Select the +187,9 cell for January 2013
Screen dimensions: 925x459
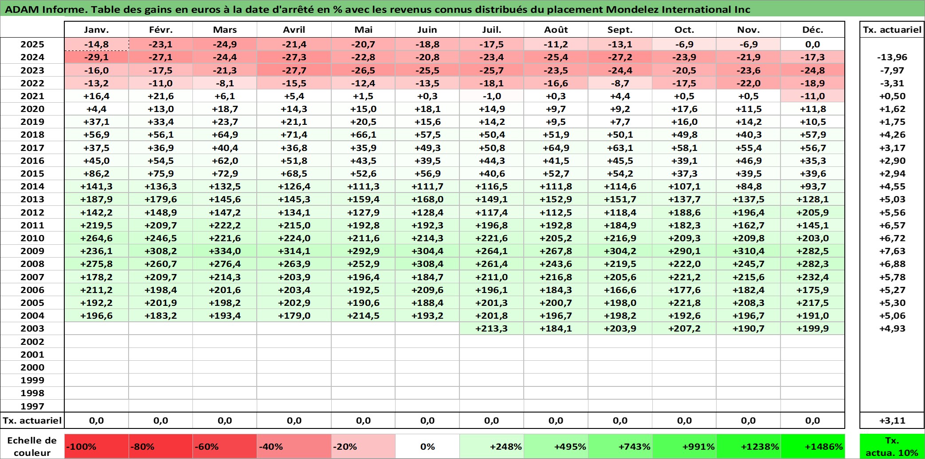[x=97, y=199]
